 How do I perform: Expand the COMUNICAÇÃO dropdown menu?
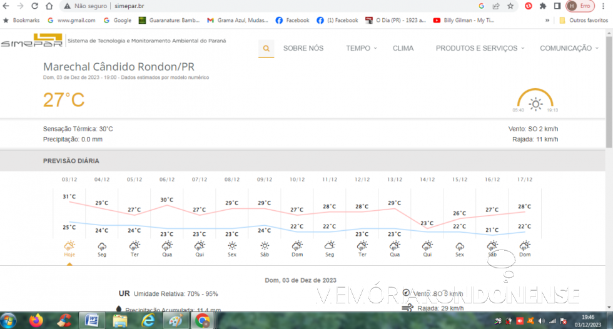point(569,48)
